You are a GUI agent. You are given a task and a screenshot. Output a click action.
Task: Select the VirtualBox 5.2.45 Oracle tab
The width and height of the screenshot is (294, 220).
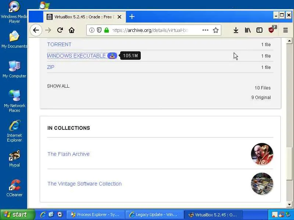click(85, 17)
